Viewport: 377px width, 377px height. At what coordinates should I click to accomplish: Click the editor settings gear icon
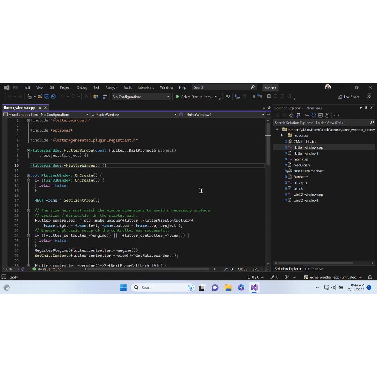coord(269,108)
